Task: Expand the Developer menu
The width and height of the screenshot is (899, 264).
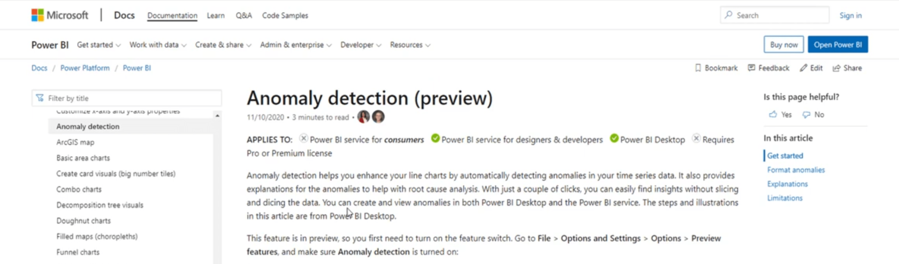Action: 361,45
